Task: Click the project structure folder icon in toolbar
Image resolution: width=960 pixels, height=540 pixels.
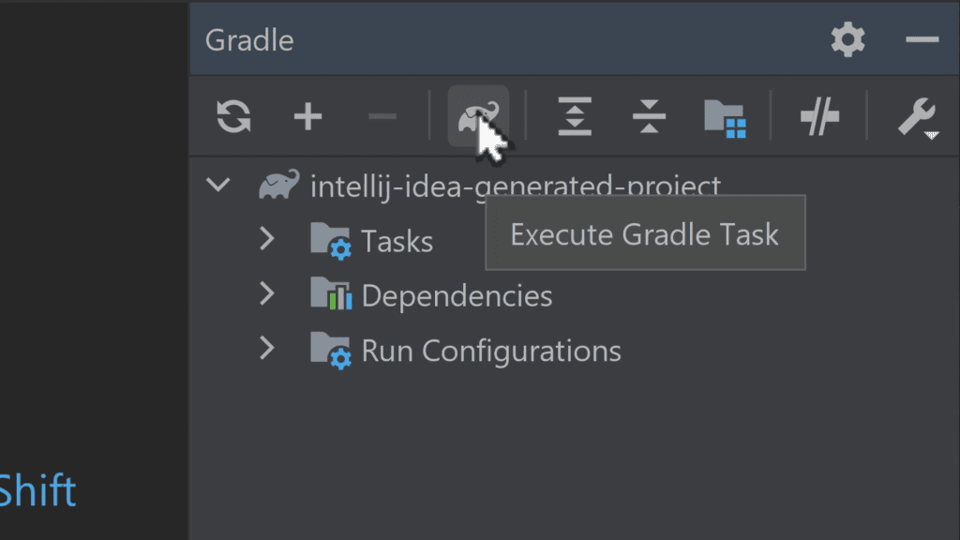Action: pos(724,118)
